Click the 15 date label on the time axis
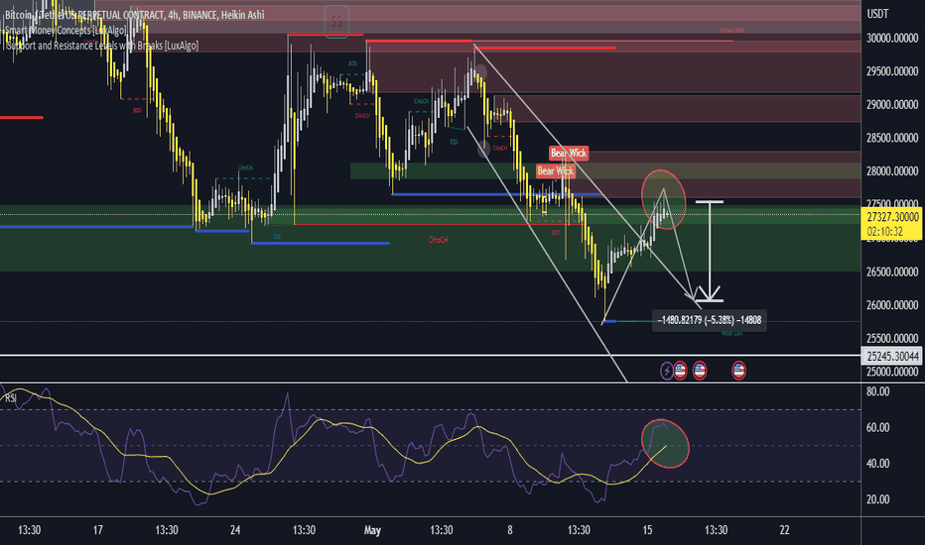This screenshot has height=545, width=925. [x=647, y=530]
